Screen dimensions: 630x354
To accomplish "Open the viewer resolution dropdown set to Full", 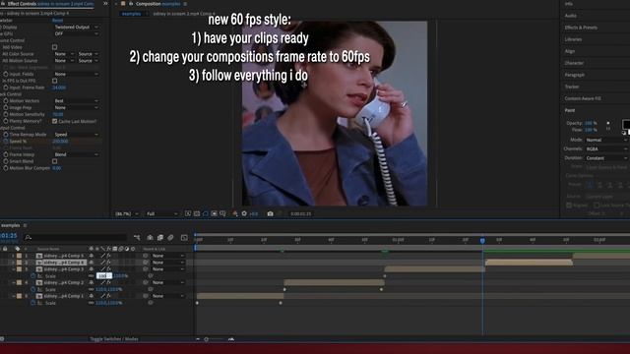I will pos(161,214).
